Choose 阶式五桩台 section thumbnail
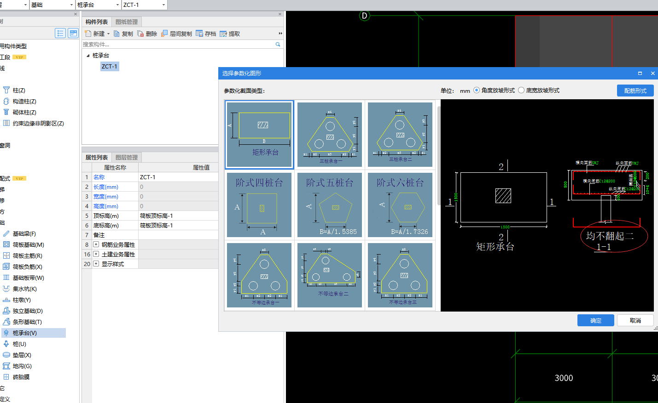The image size is (658, 403). click(330, 205)
